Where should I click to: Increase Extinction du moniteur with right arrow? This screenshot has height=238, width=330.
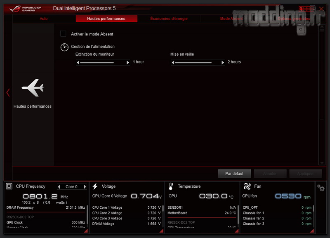(x=127, y=63)
